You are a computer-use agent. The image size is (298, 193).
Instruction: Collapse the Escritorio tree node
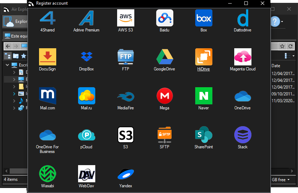[x=7, y=65]
